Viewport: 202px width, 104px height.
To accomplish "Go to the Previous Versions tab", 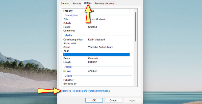I will [105, 4].
